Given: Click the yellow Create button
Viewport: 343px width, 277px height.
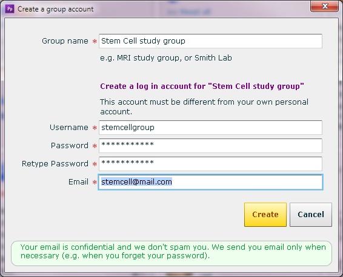Looking at the screenshot, I should [x=265, y=215].
